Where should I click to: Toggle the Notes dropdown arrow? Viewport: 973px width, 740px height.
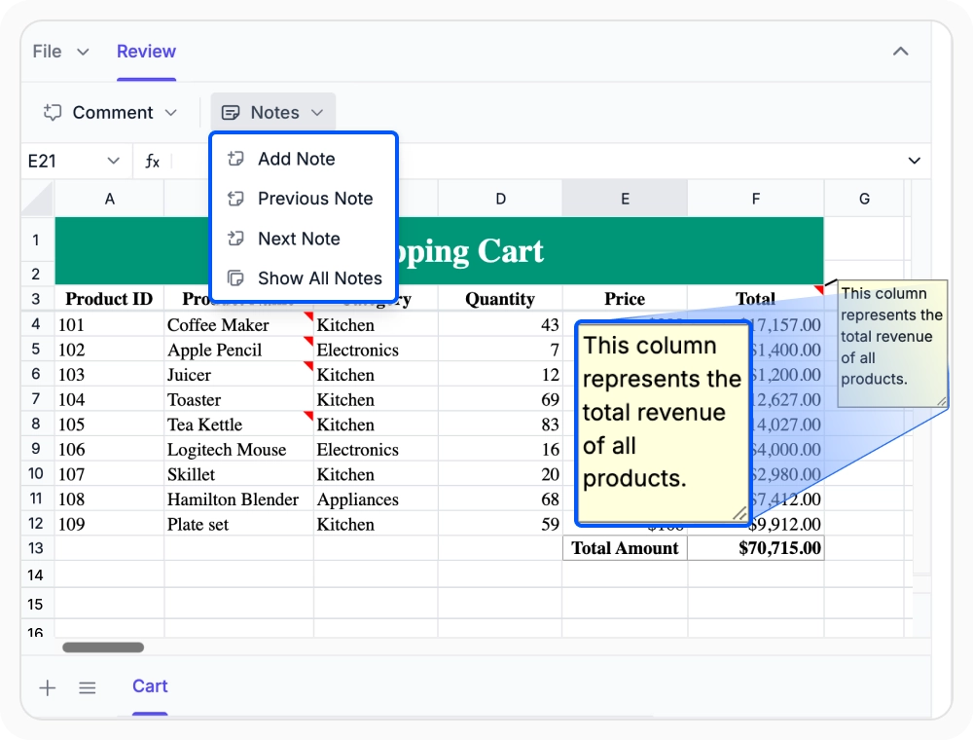point(317,112)
